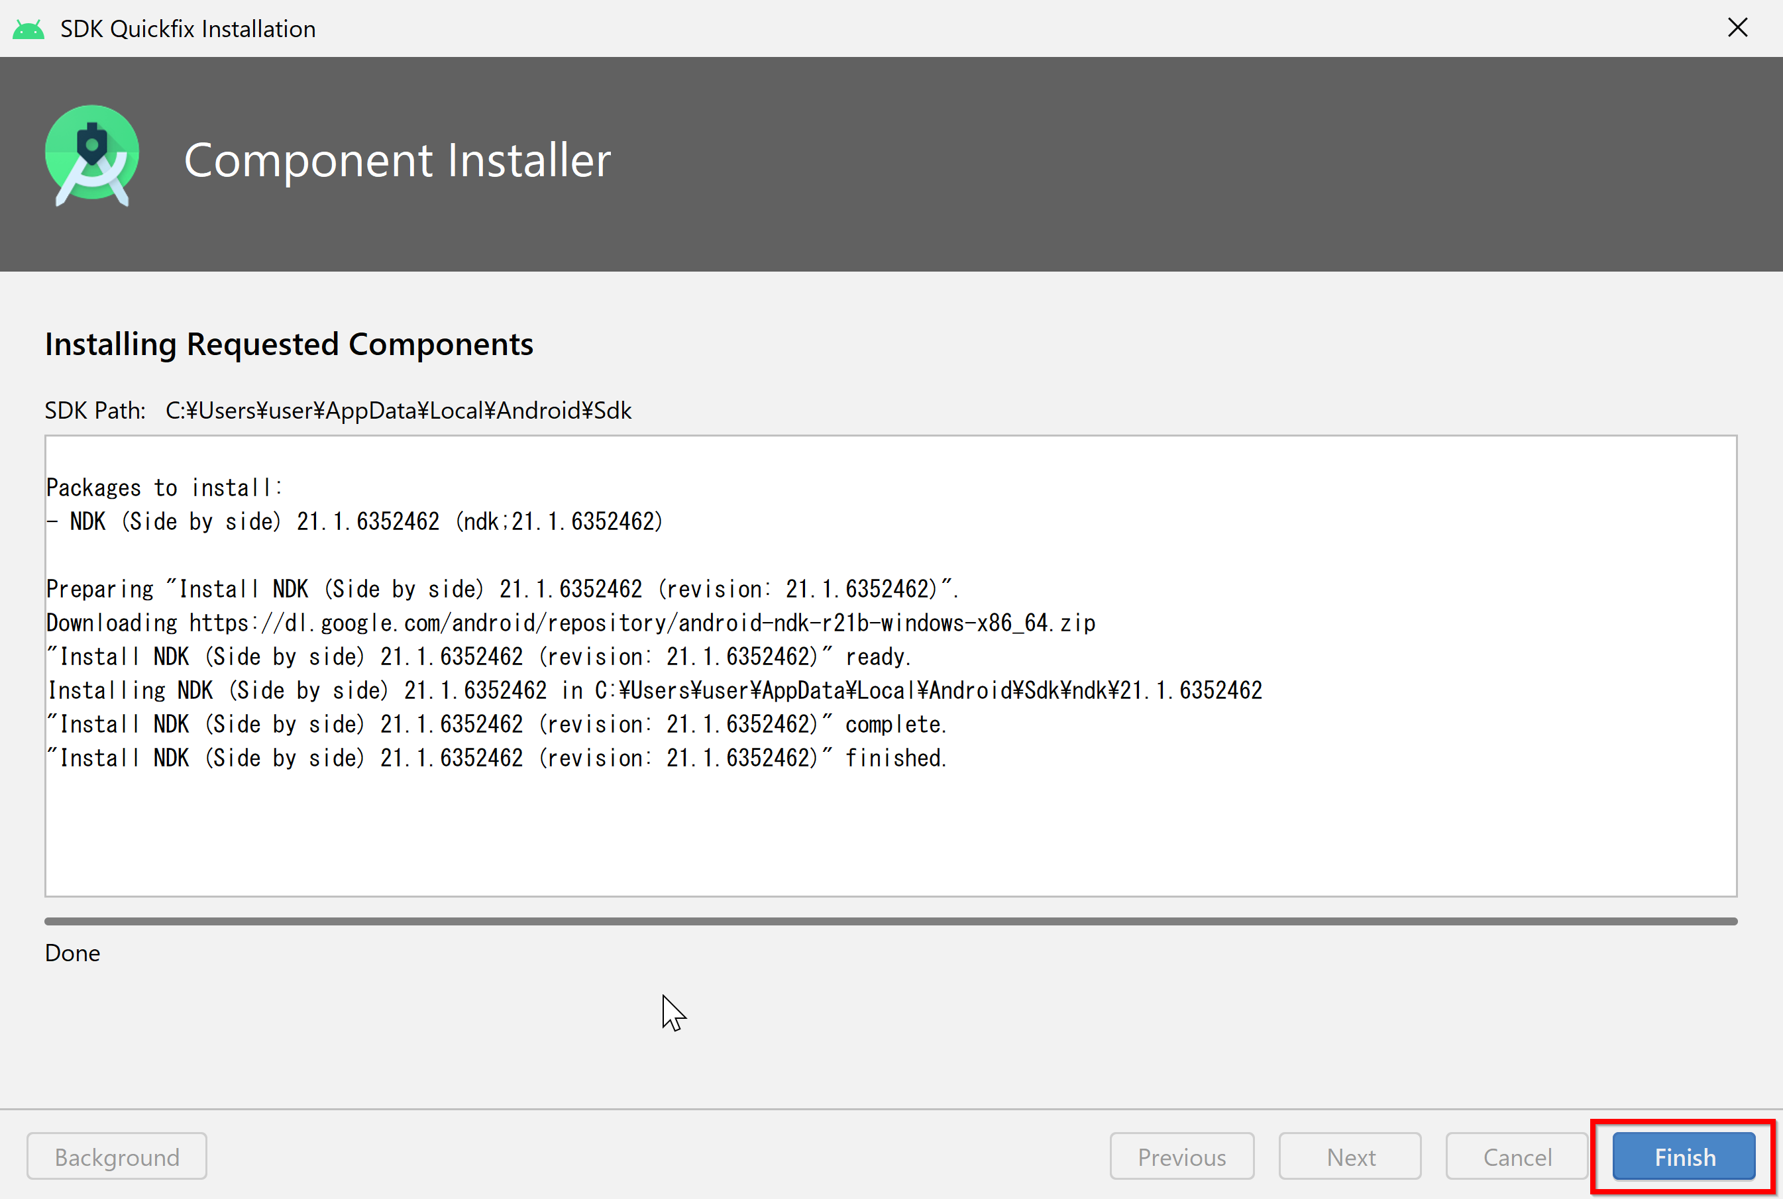1783x1199 pixels.
Task: Click the 'Installing Requested Components' heading
Action: click(289, 344)
